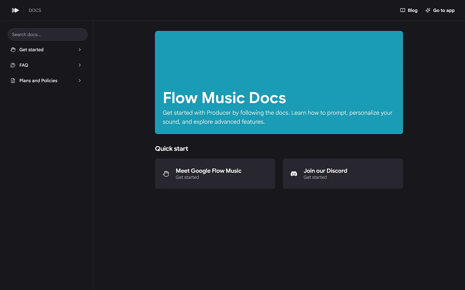This screenshot has width=465, height=290.
Task: Click the Flow Music logo icon
Action: click(x=15, y=10)
